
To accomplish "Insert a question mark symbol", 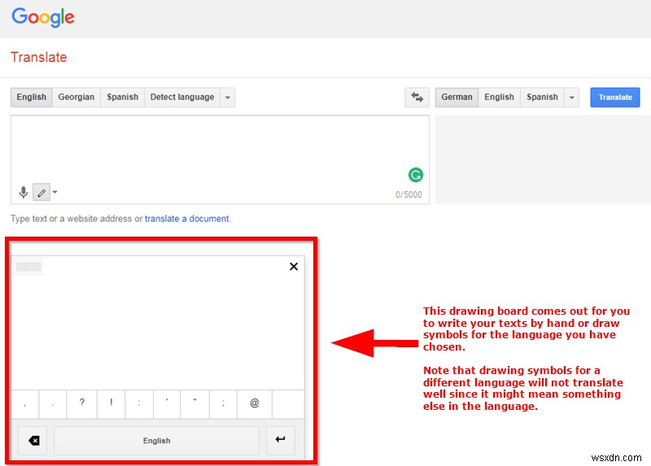I will pos(82,403).
